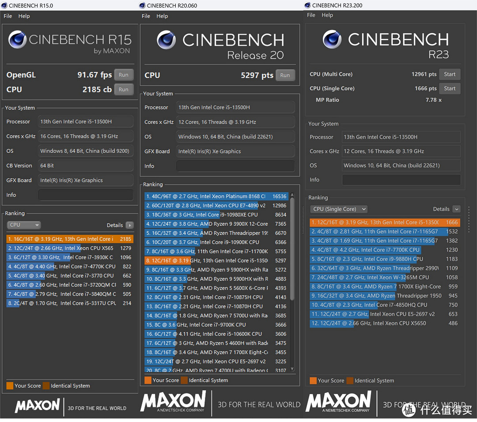The width and height of the screenshot is (477, 422).
Task: Select i7-9700K row in R20 ranking
Action: [216, 325]
